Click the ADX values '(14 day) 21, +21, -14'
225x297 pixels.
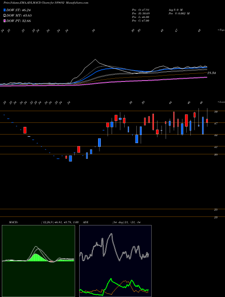[x=127, y=222]
